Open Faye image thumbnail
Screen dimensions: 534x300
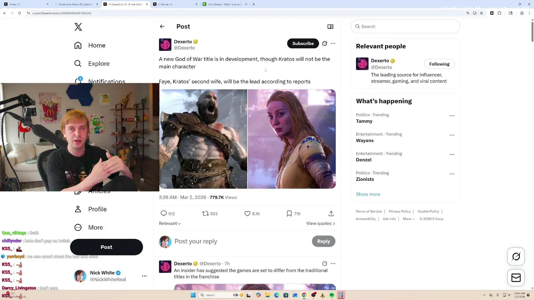[x=292, y=139]
